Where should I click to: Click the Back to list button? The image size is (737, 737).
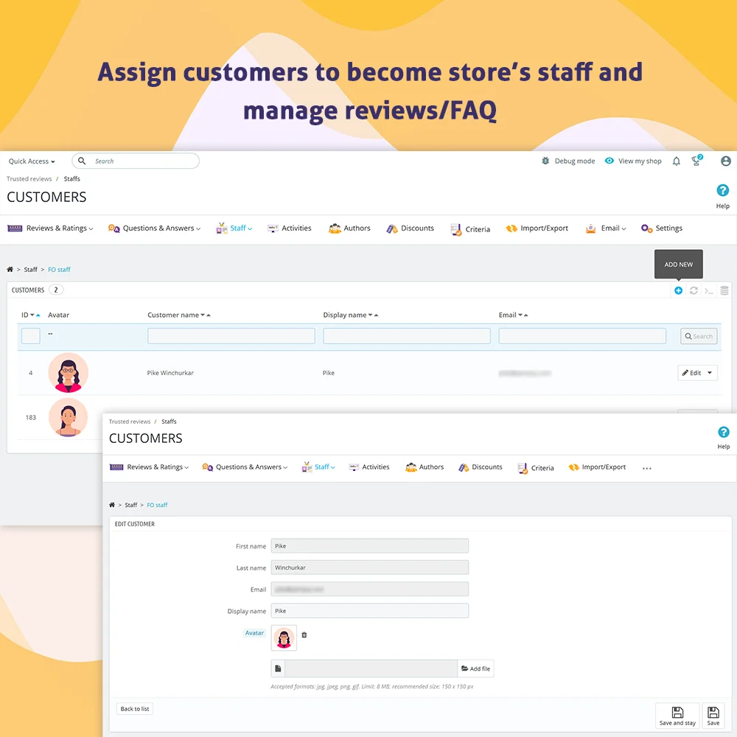point(133,708)
